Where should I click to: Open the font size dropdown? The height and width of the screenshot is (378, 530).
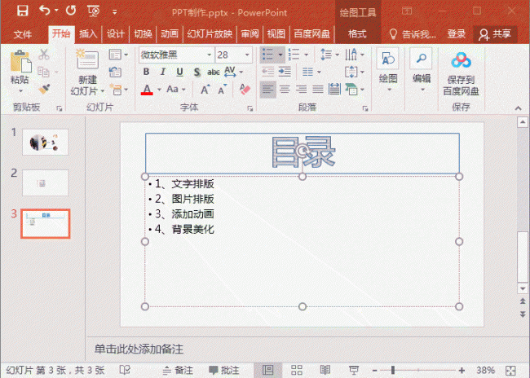point(247,55)
